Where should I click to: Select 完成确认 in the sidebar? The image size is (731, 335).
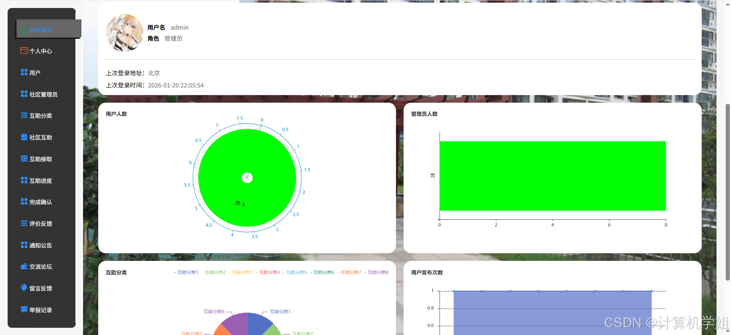click(x=41, y=202)
